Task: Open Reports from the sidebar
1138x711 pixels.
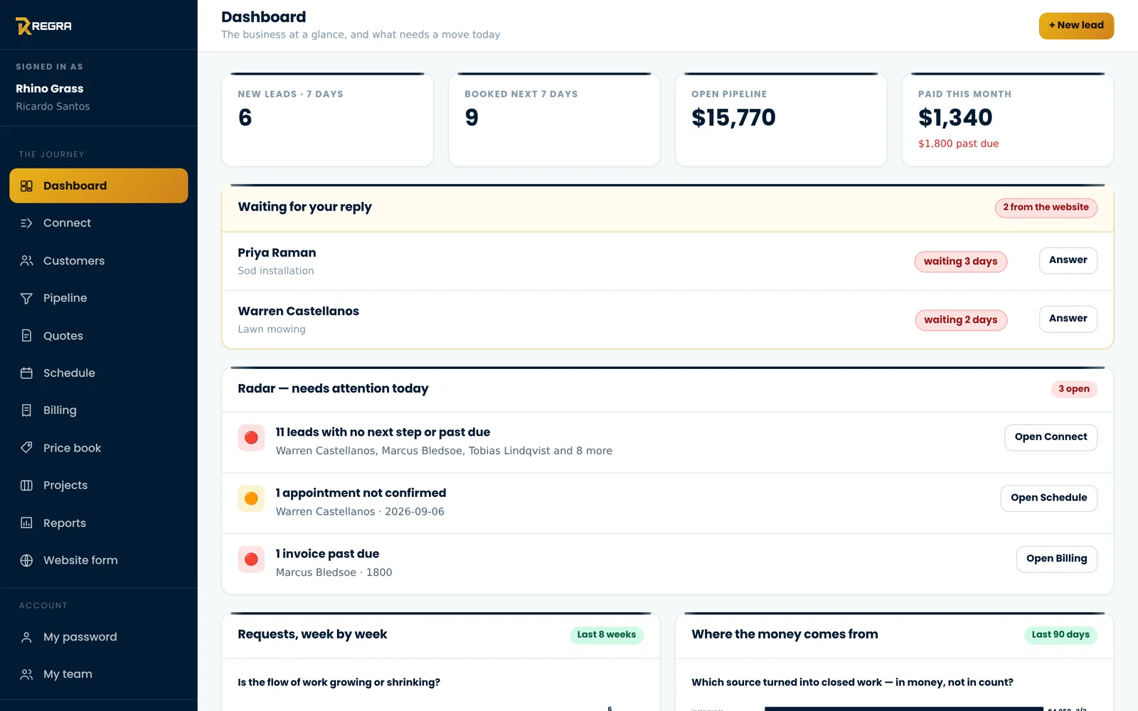Action: click(x=99, y=523)
